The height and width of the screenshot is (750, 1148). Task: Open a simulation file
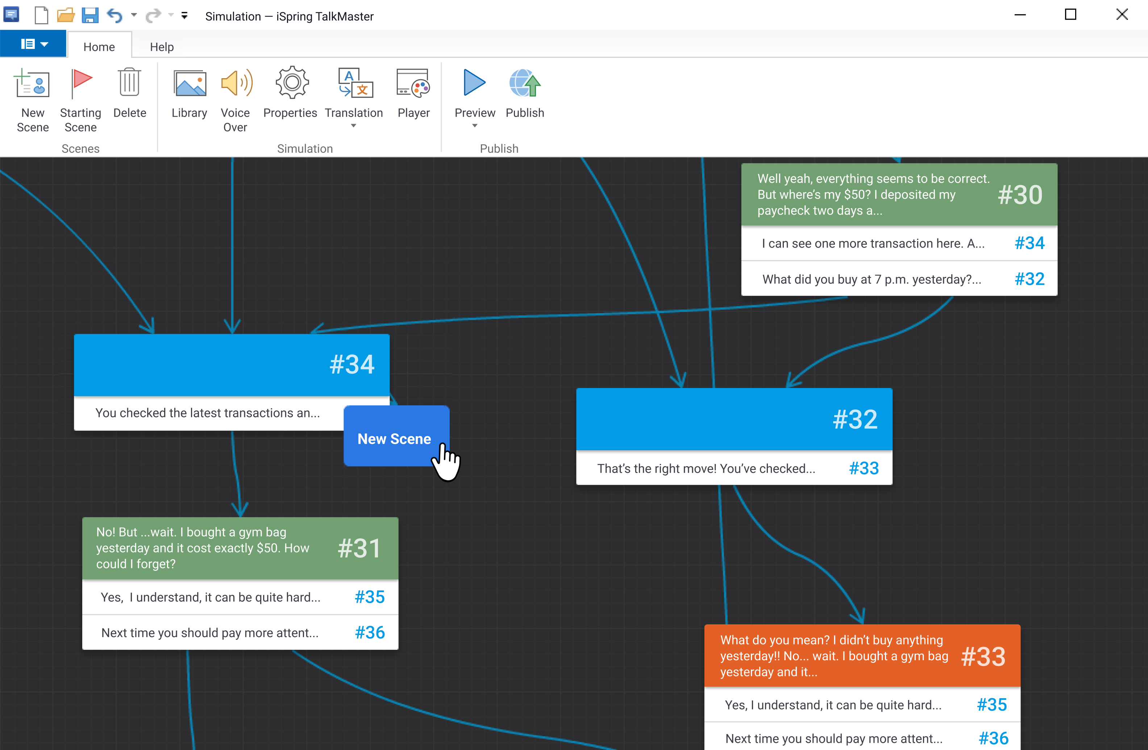[66, 15]
